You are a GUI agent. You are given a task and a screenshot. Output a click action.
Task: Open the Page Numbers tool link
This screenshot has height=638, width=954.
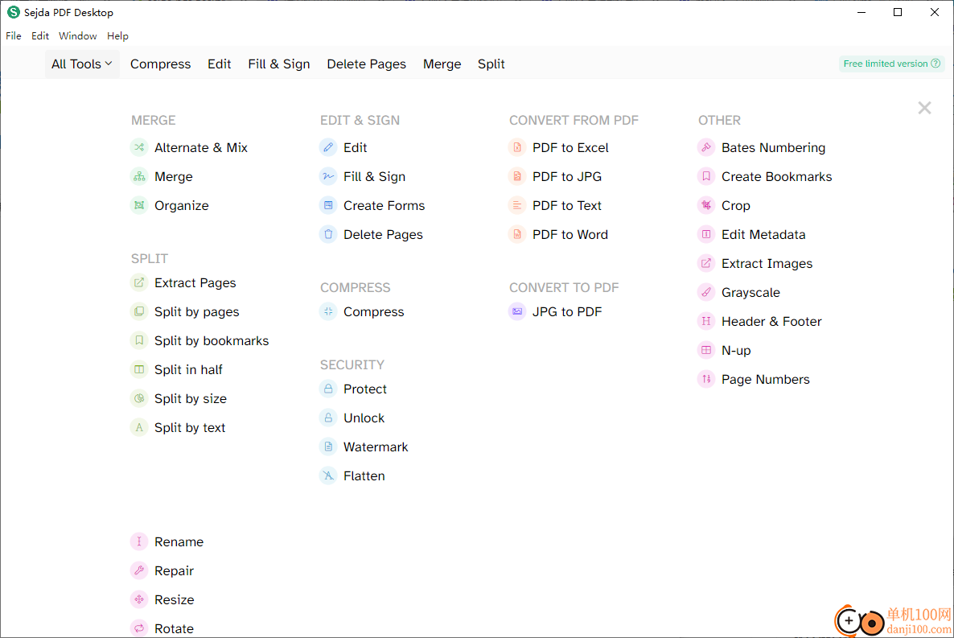(766, 379)
